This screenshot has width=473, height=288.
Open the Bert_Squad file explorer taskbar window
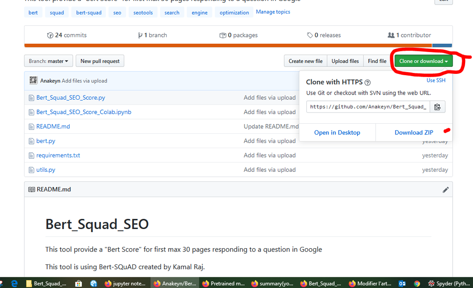coord(46,283)
